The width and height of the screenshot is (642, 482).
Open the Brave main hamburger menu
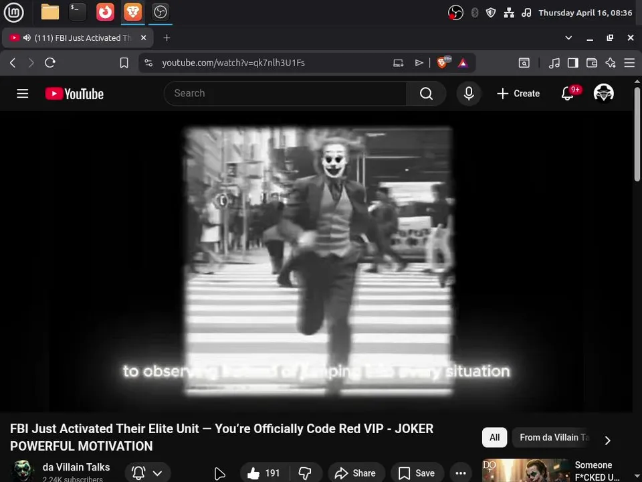(629, 63)
